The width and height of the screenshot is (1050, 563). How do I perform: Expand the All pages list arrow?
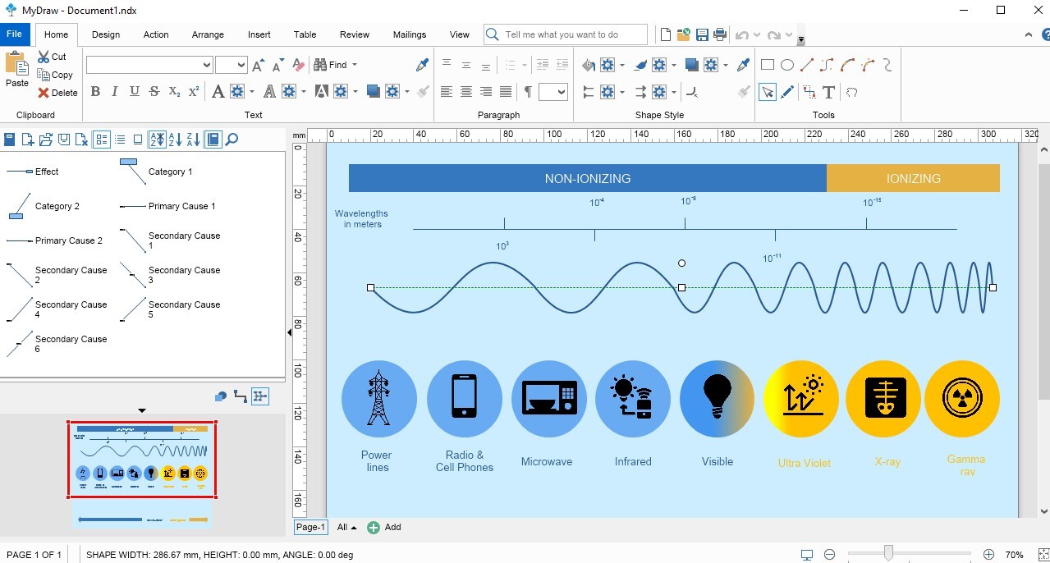(354, 528)
